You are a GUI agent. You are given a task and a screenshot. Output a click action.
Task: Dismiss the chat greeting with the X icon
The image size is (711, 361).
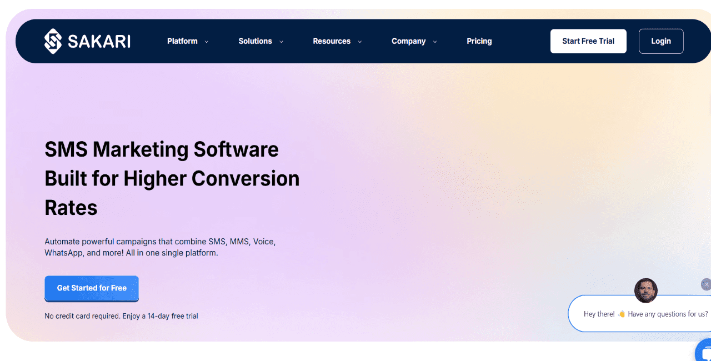pos(705,284)
